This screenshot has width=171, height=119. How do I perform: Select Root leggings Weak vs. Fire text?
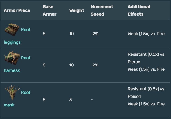(x=146, y=34)
